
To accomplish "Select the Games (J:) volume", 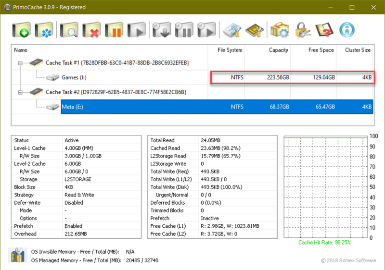I will (74, 77).
